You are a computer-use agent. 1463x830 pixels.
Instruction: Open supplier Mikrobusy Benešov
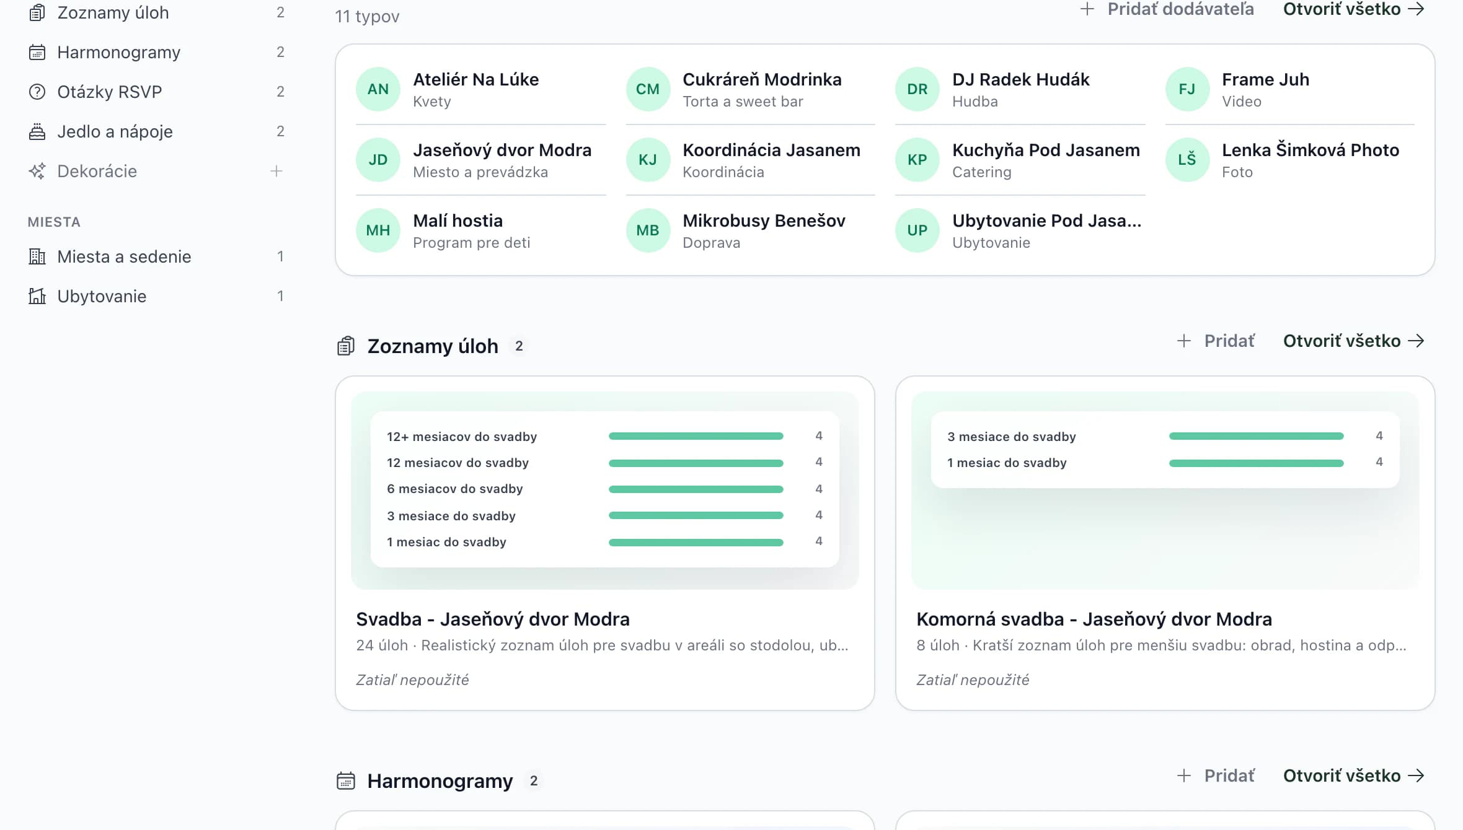click(750, 230)
